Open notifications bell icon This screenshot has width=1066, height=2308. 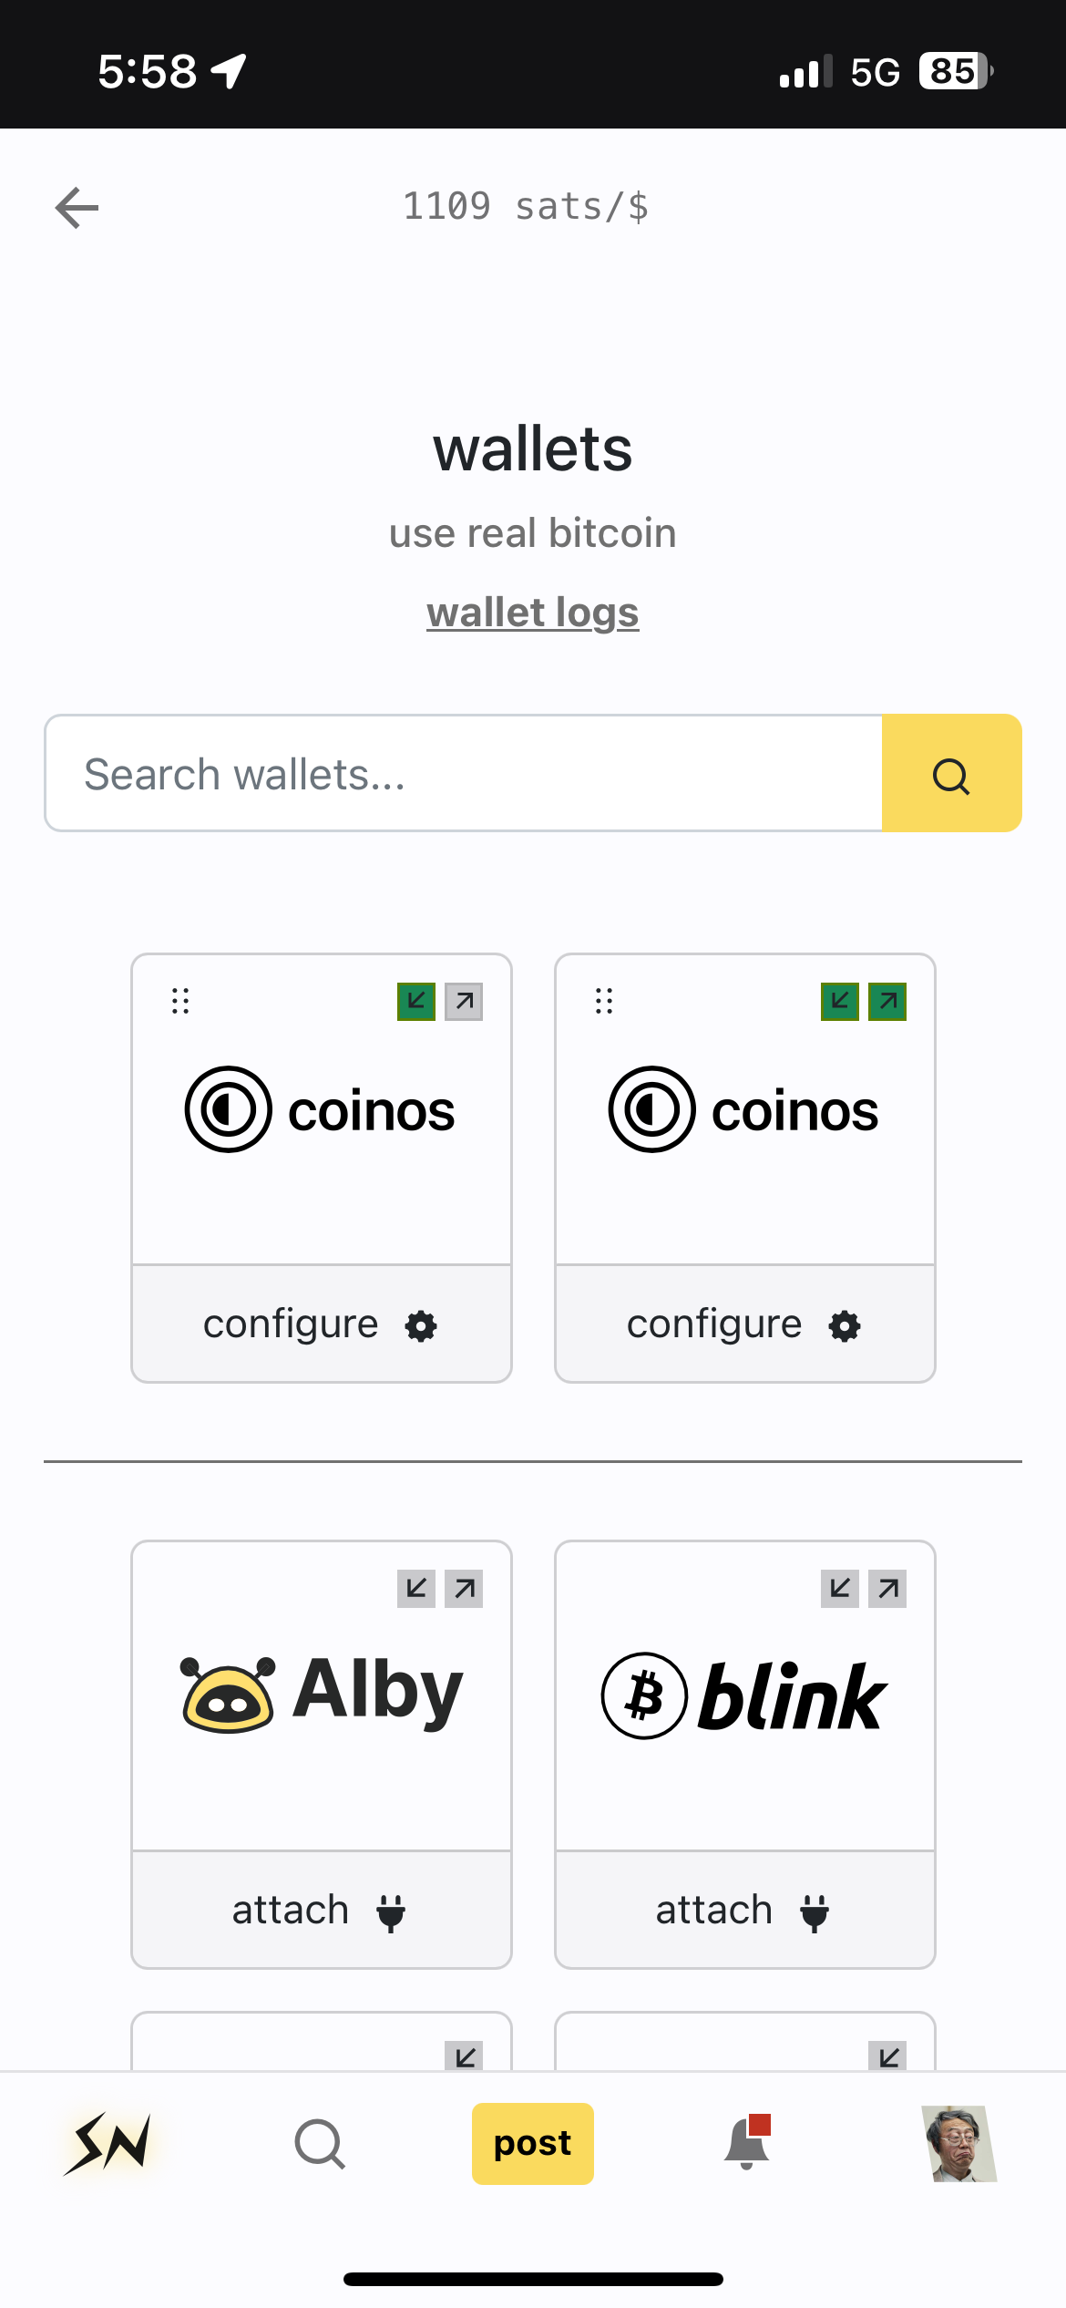747,2143
